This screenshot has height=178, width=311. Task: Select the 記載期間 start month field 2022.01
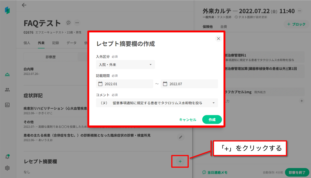[x=124, y=84]
